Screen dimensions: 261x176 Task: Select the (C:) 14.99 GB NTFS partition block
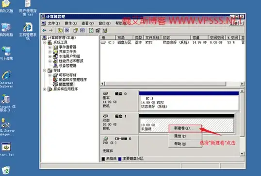[x=189, y=101]
